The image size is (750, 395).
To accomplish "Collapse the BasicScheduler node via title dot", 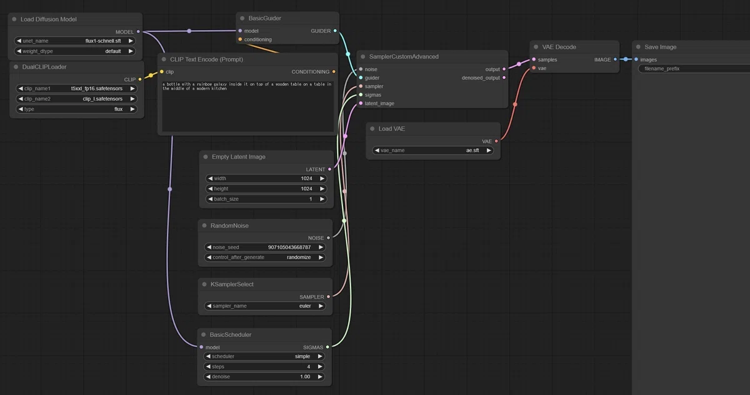I will pyautogui.click(x=203, y=335).
